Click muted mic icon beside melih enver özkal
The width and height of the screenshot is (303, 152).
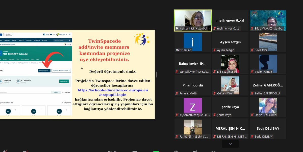[x=215, y=29]
